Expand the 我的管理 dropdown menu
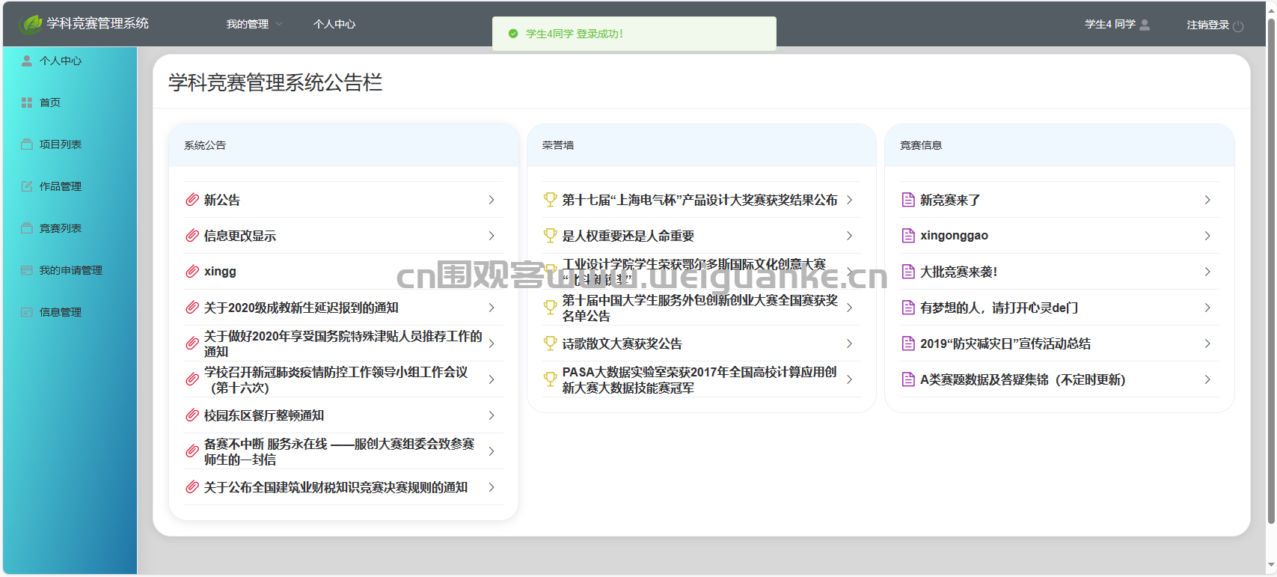Screen dimensions: 1277x577 click(x=254, y=24)
